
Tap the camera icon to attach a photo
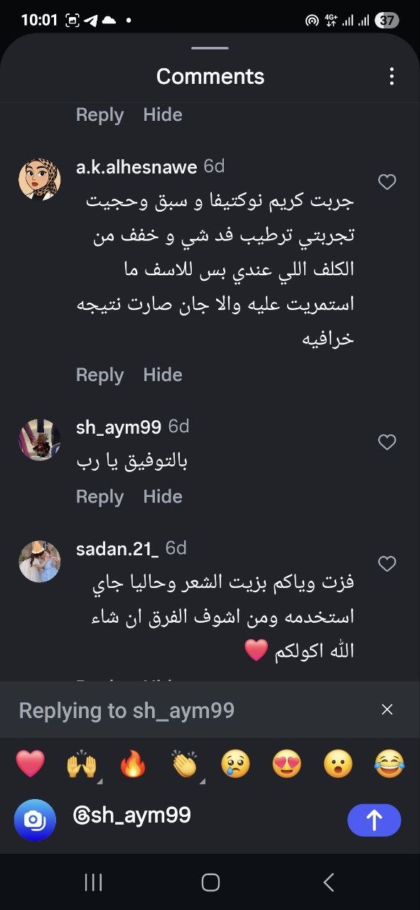coord(30,820)
